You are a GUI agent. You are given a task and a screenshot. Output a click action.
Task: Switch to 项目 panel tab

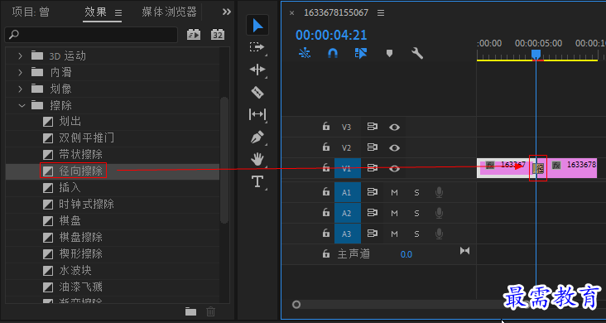(x=31, y=12)
